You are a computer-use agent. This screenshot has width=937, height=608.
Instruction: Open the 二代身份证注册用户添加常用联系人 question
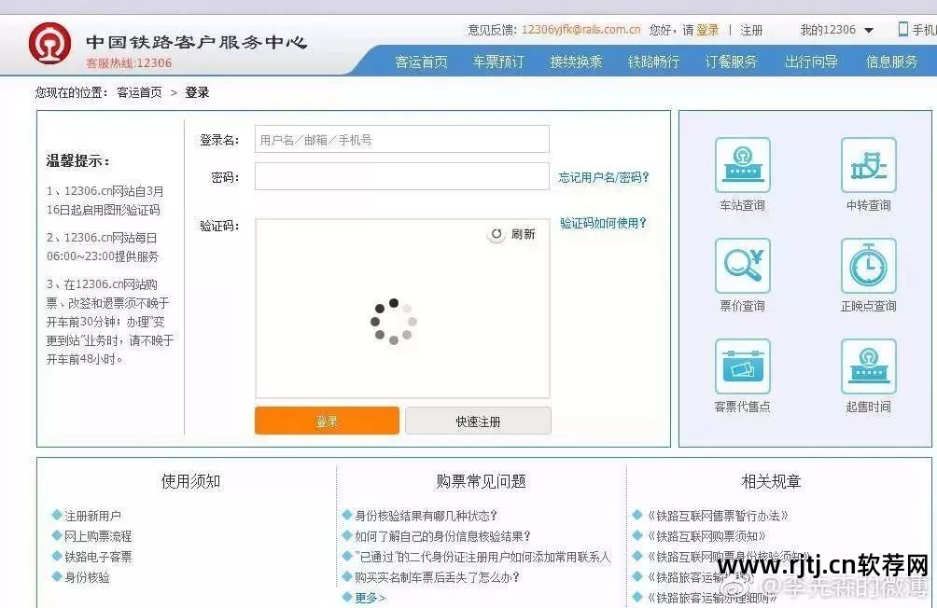482,557
